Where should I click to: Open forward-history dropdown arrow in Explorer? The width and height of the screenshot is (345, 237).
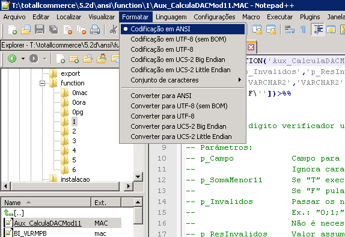click(45, 58)
